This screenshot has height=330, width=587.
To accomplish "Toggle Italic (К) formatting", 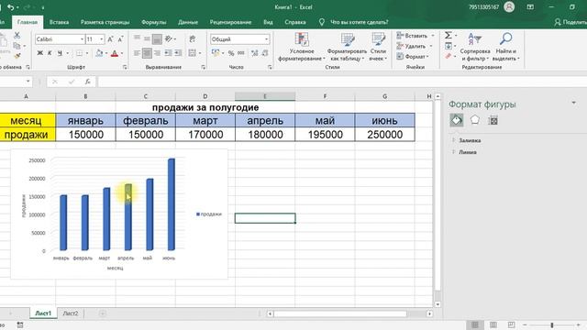I will tap(50, 53).
